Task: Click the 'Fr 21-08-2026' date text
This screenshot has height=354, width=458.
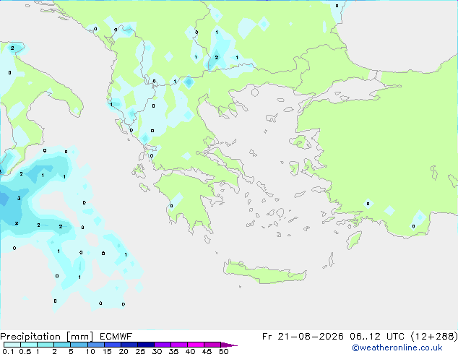Action: tap(303, 337)
